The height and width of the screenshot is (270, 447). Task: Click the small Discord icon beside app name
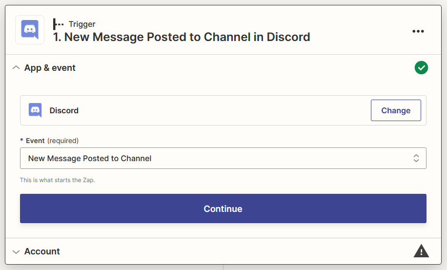click(x=35, y=110)
